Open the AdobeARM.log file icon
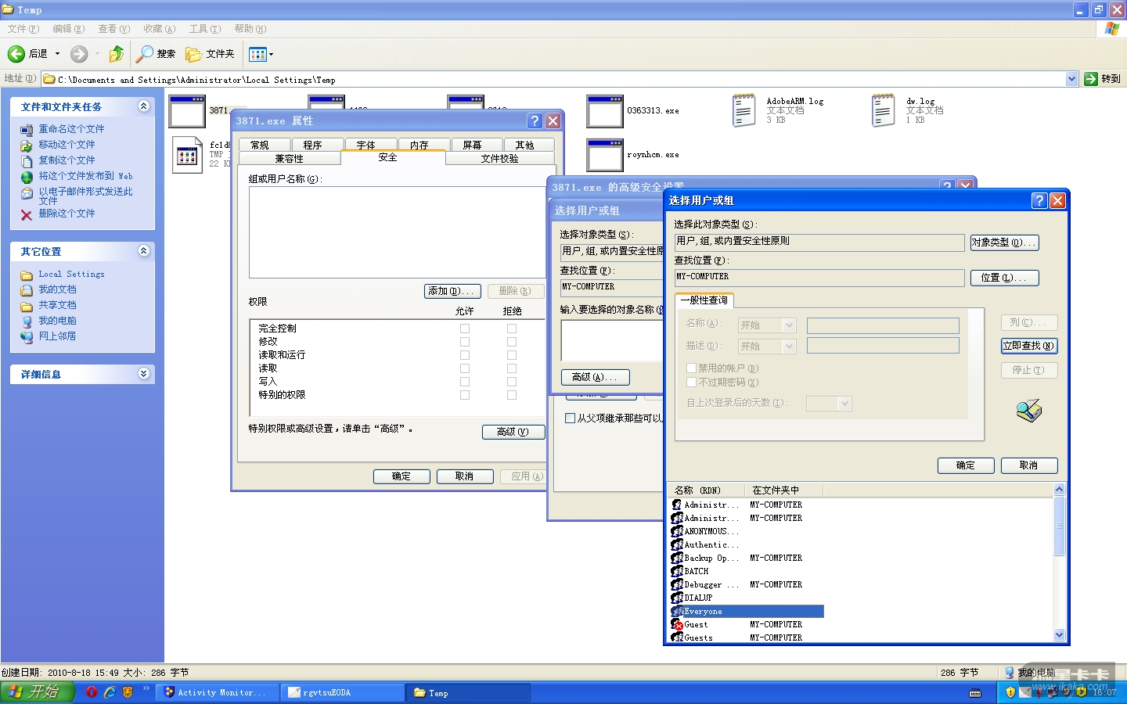 pos(744,110)
